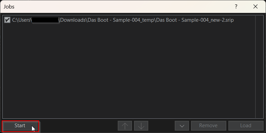Toggle the checkmark beside the job path
This screenshot has height=133, width=266.
point(7,20)
